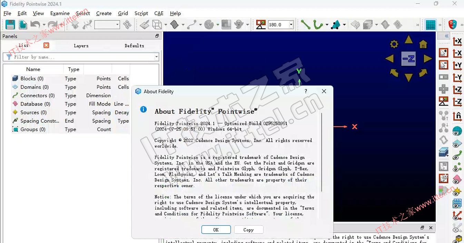Collapse right toolbar with double chevron
Viewport: 464px width, 243px height.
click(446, 36)
